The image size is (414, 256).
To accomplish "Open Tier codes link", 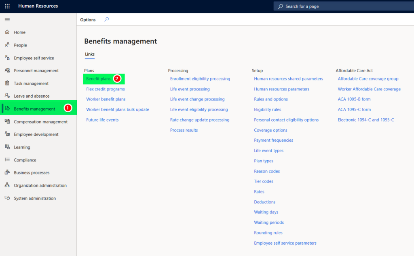I will click(x=264, y=181).
